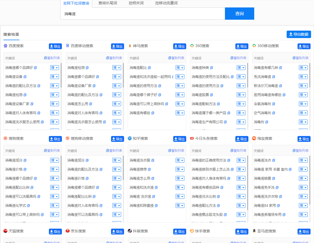Open 搜 dropdown for 消毒液配制方法 in 360搜索
Screen dimensions: 314x243
click(241, 104)
